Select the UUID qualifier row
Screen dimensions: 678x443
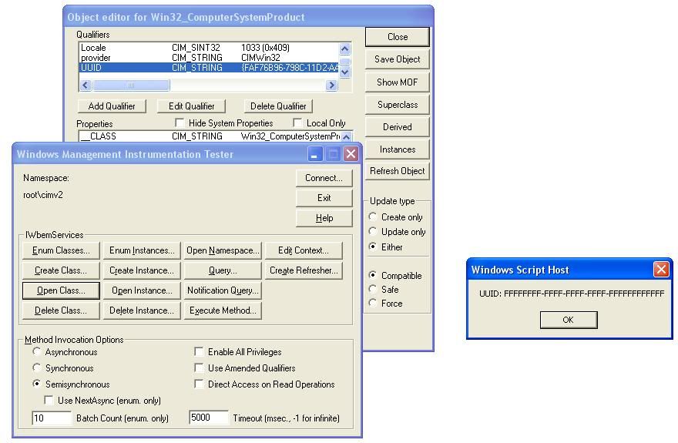[x=208, y=68]
